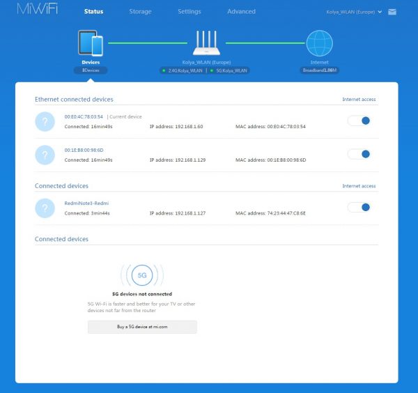The height and width of the screenshot is (393, 418).
Task: Open the Status tab
Action: click(x=93, y=11)
